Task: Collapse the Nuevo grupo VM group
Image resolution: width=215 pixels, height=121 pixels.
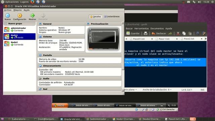Action: click(6, 24)
